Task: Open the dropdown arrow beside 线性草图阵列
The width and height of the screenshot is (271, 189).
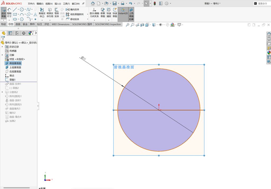Action: pyautogui.click(x=88, y=14)
